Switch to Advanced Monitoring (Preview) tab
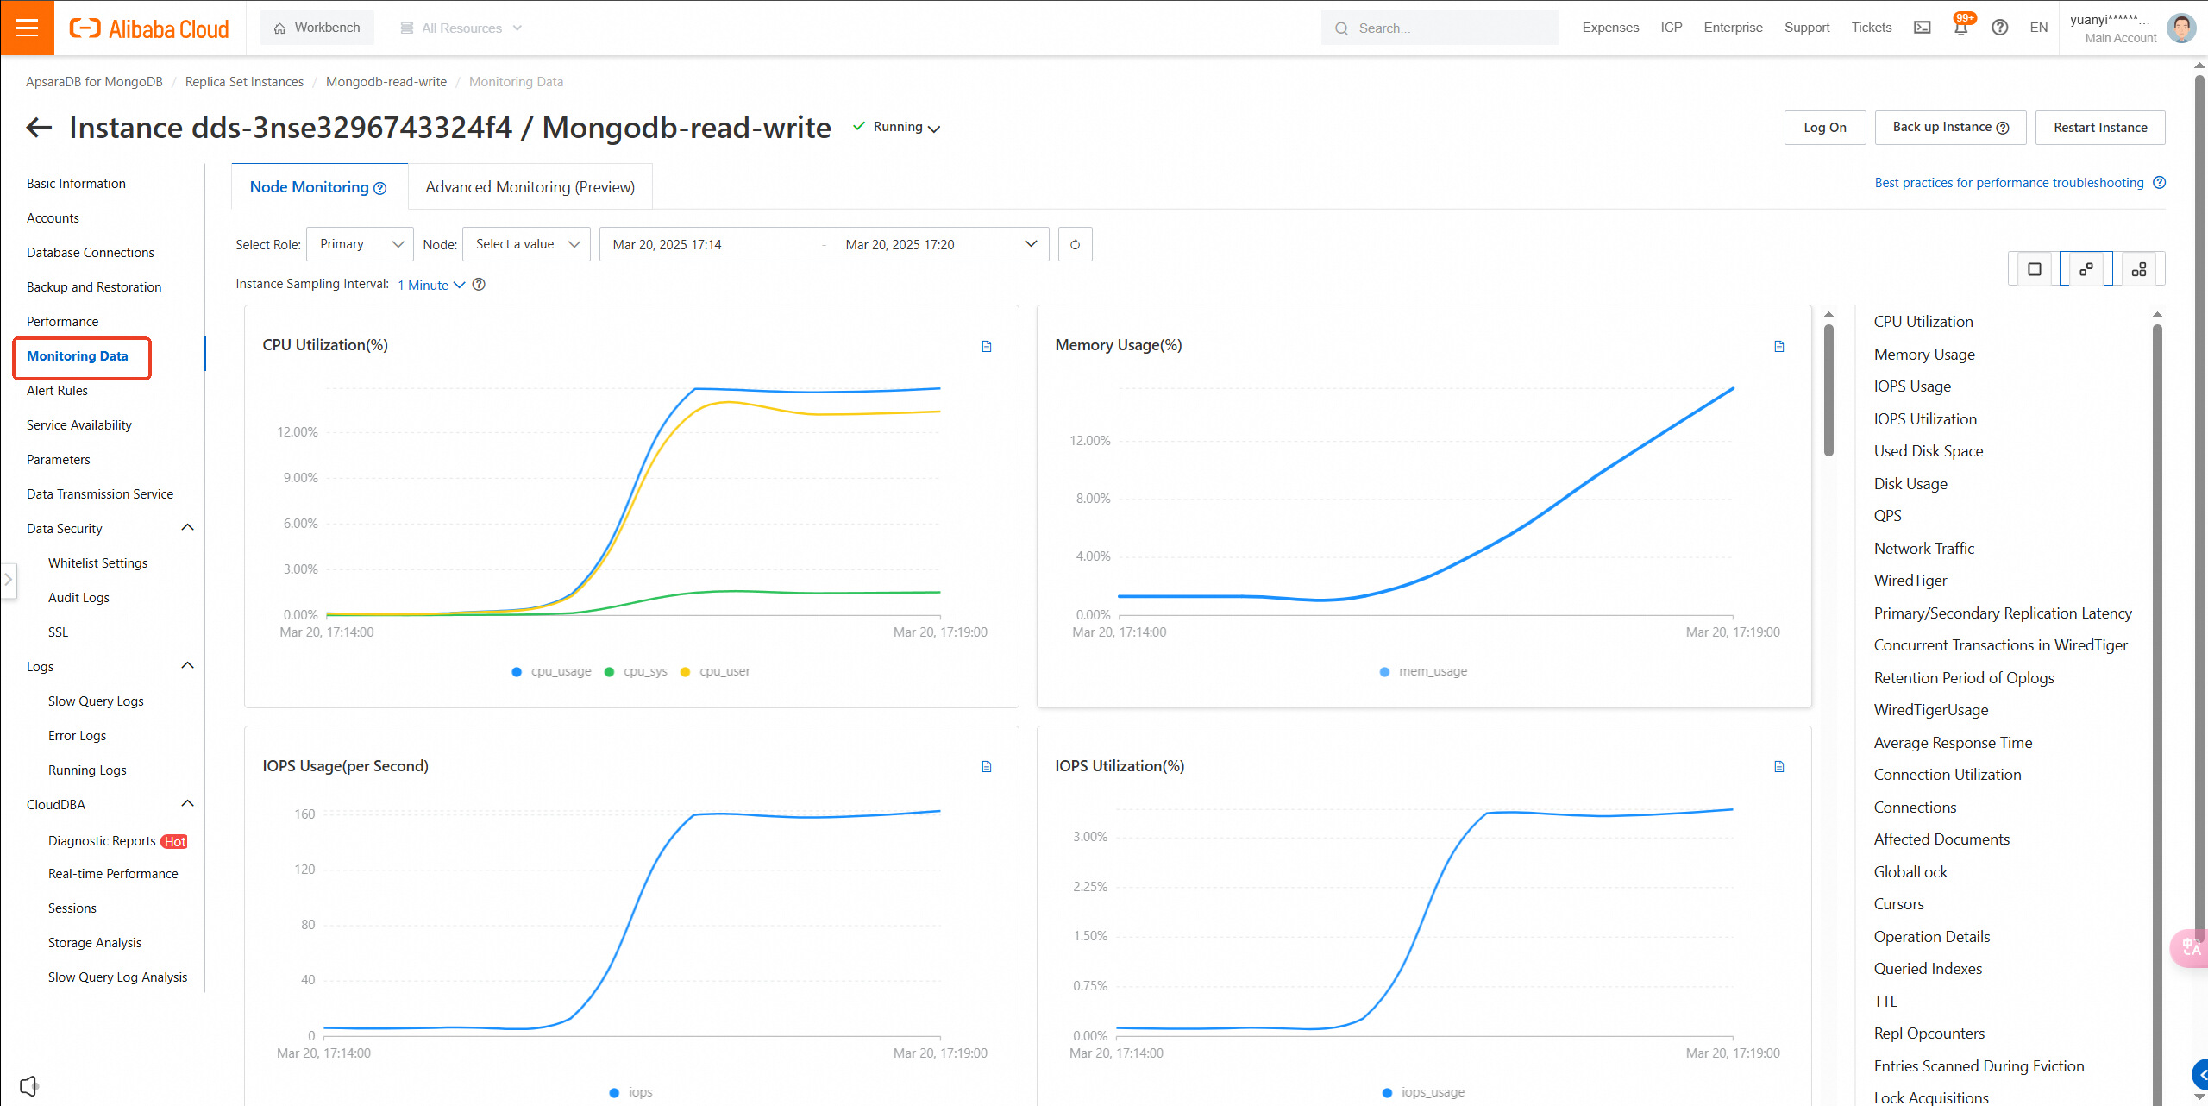Viewport: 2208px width, 1106px height. [530, 187]
